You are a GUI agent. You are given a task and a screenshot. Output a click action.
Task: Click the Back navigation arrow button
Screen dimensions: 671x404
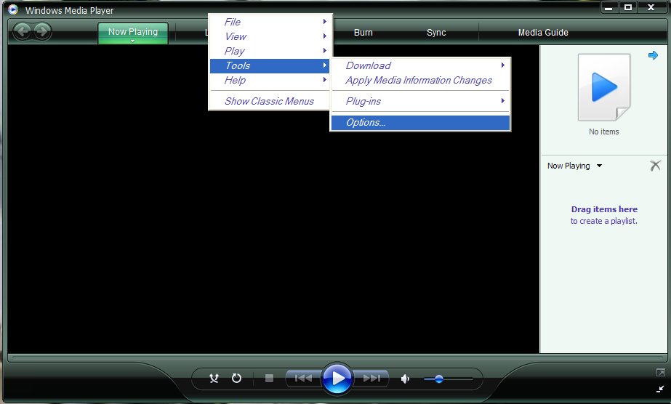click(x=22, y=31)
